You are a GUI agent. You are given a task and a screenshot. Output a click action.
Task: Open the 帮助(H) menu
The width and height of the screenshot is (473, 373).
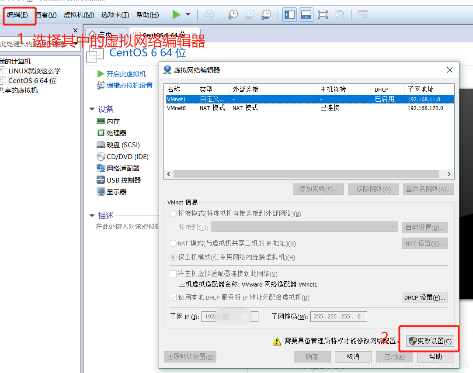pos(147,15)
